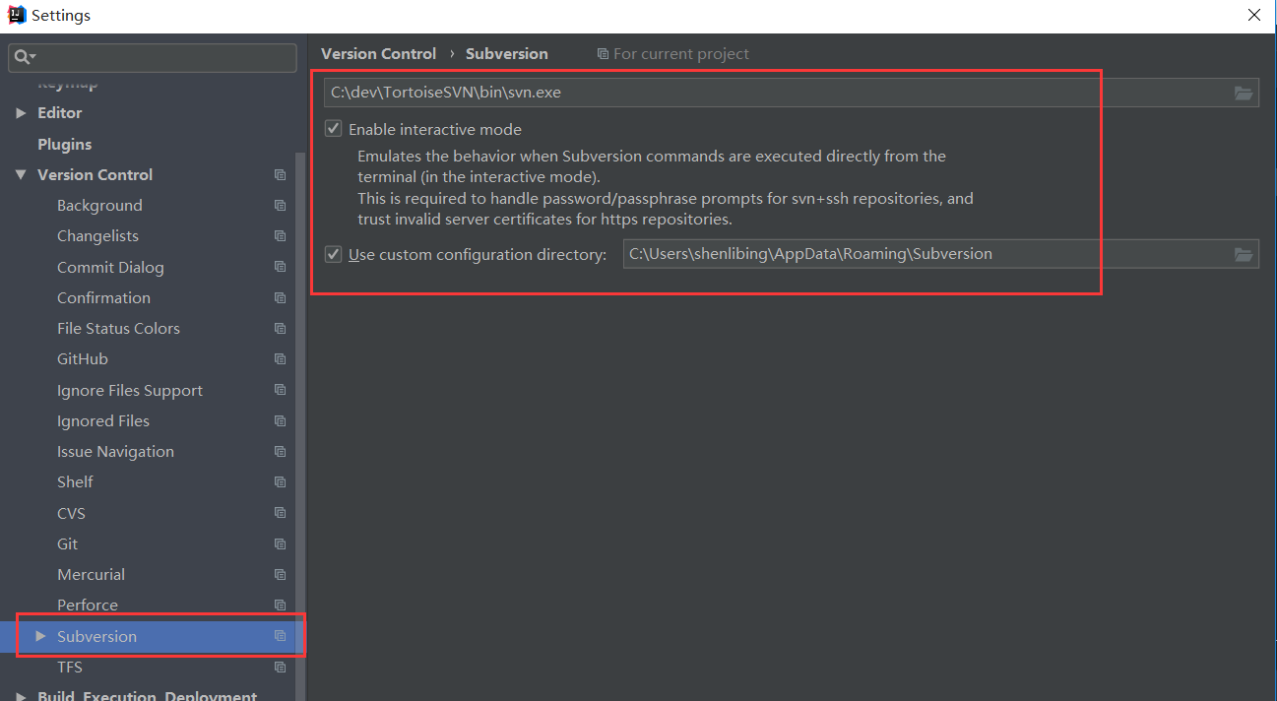The height and width of the screenshot is (701, 1277).
Task: Disable the Enable interactive mode checkbox
Action: [x=334, y=129]
